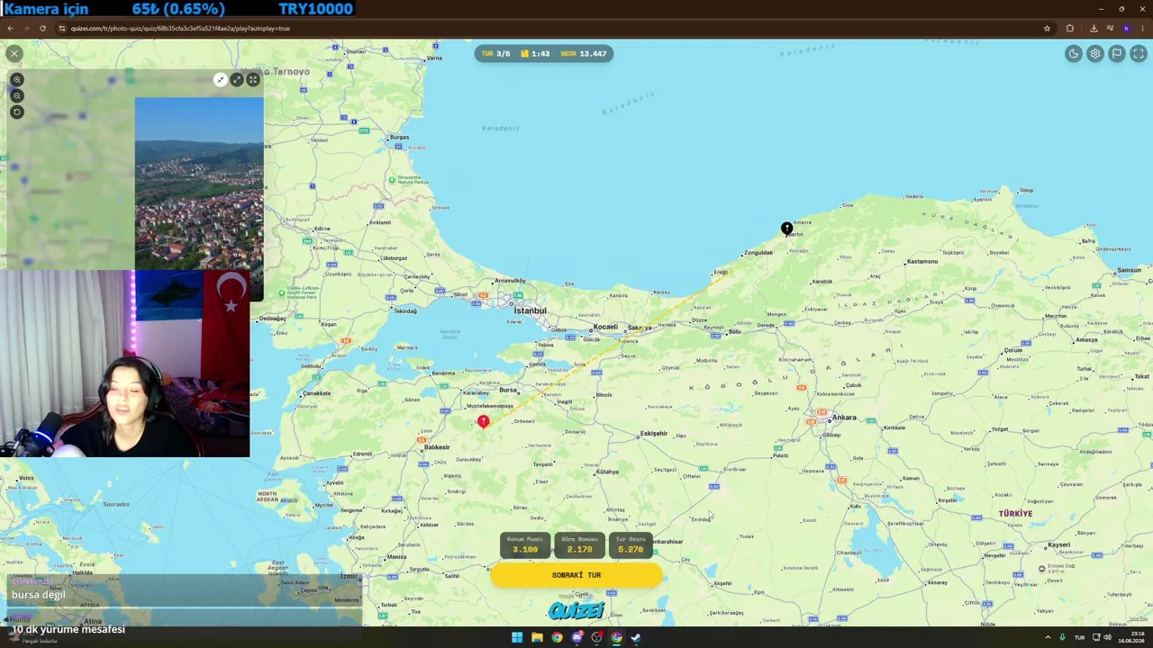Close the quiz with the X button
Image resolution: width=1153 pixels, height=648 pixels.
tap(14, 54)
